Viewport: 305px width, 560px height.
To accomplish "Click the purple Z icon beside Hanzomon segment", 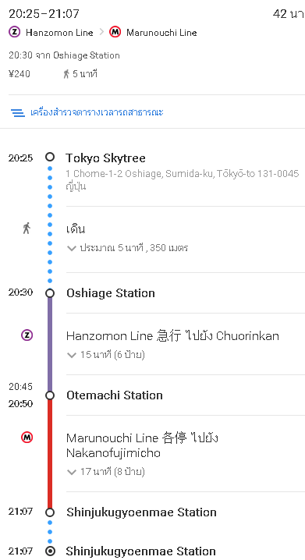I will (27, 335).
